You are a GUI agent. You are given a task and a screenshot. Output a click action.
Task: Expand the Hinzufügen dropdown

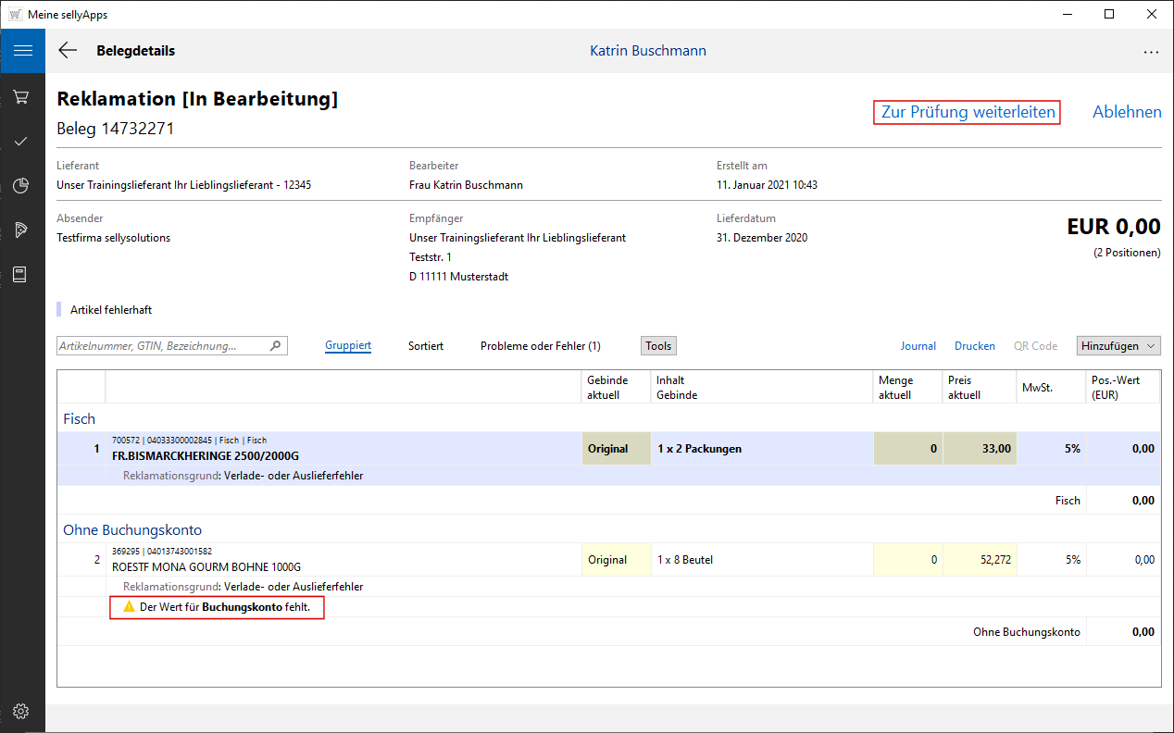1118,345
